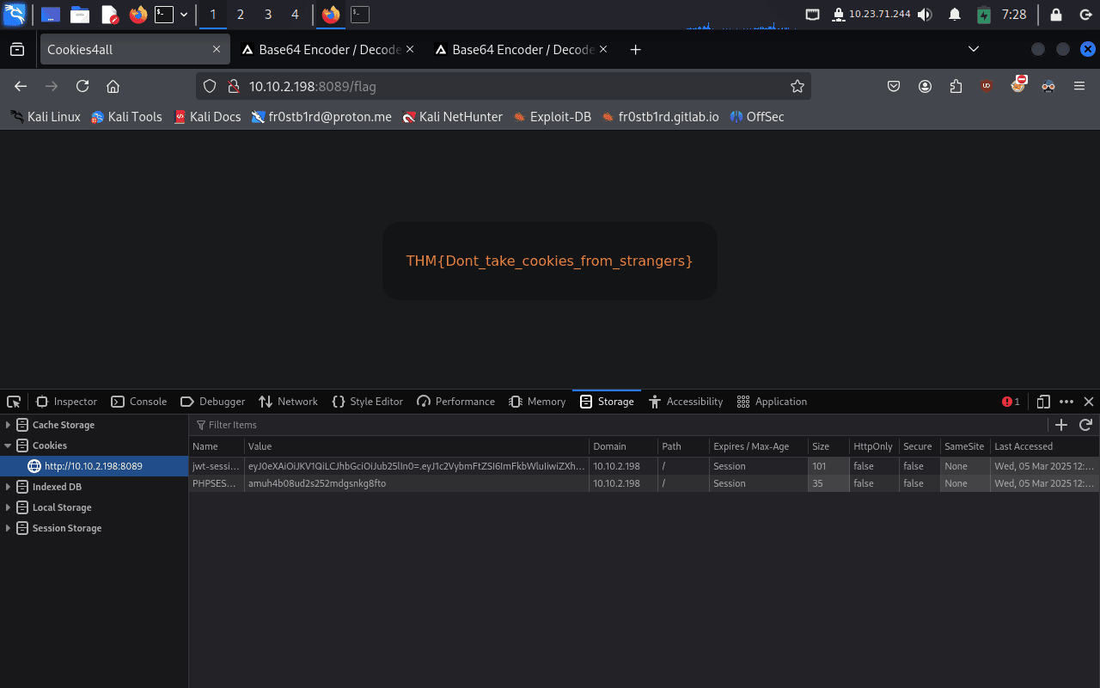
Task: Click the Filter Items input field
Action: [x=602, y=425]
